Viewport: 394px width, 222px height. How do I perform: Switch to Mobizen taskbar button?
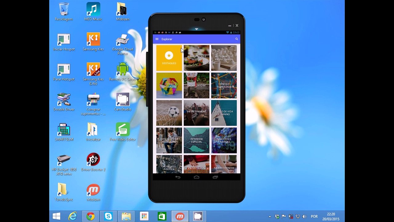click(x=180, y=216)
